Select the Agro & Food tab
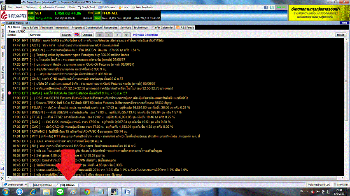The height and width of the screenshot is (196, 350). tap(30, 28)
